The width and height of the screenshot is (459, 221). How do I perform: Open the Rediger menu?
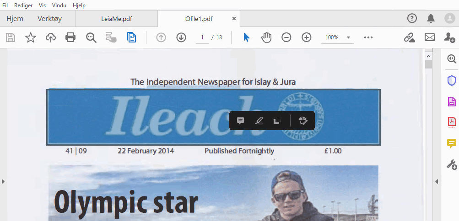23,5
